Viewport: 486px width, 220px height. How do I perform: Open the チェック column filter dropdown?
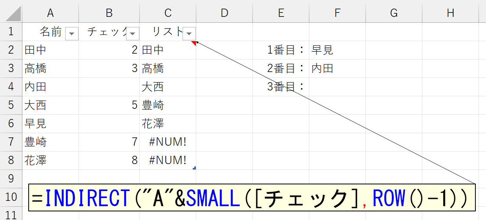pos(133,34)
